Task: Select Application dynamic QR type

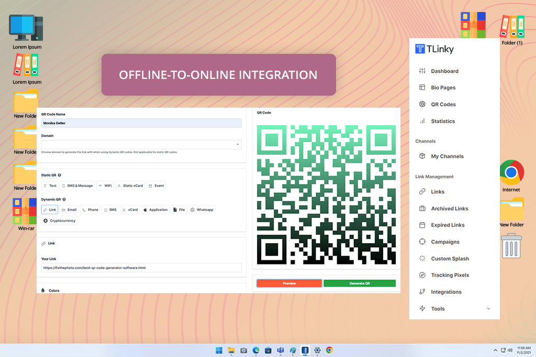Action: coord(155,210)
